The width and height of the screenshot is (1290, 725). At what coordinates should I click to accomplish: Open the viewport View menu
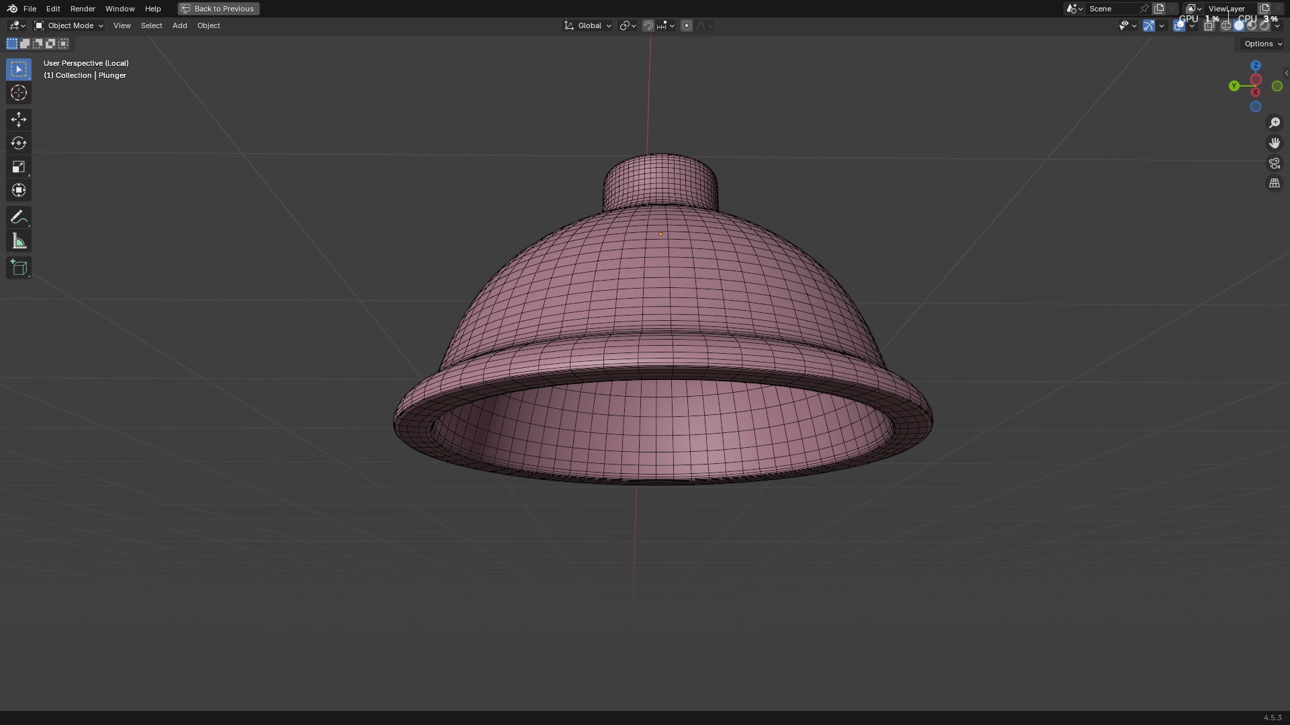[x=122, y=26]
